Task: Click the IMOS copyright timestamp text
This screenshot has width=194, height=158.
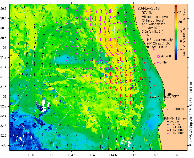Action: point(191,114)
